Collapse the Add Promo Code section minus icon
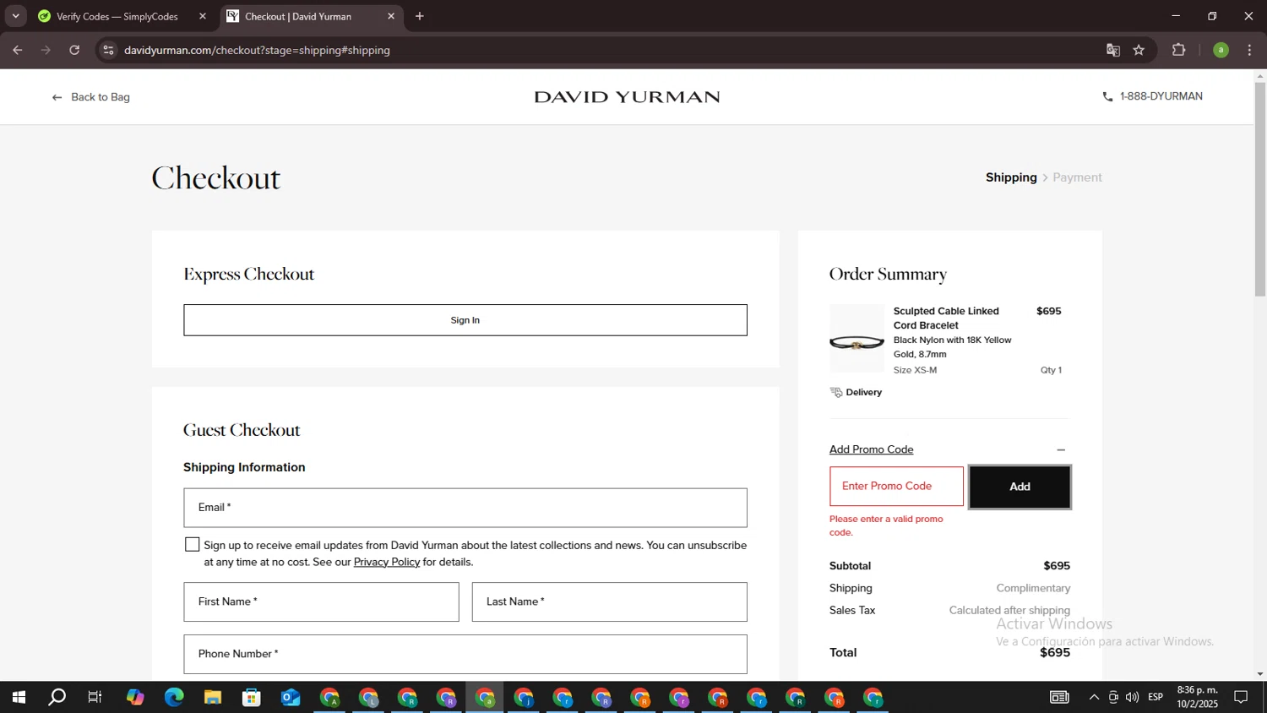 coord(1061,450)
